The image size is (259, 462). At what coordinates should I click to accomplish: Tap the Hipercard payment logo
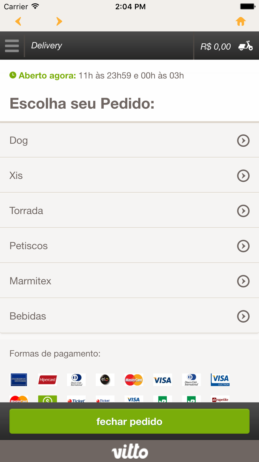(47, 380)
